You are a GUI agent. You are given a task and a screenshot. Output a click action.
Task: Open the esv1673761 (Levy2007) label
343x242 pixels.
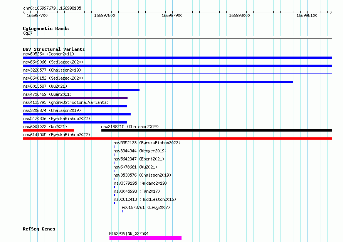[146, 207]
